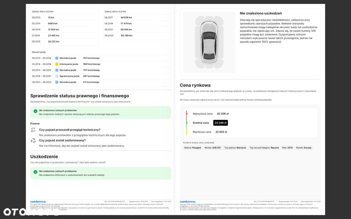Click the 12 904 km odometer record
Screen dimensions: 351x219
53,29
